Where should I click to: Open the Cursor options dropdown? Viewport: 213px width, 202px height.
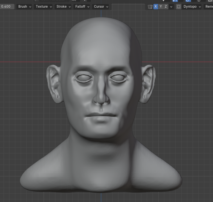101,7
